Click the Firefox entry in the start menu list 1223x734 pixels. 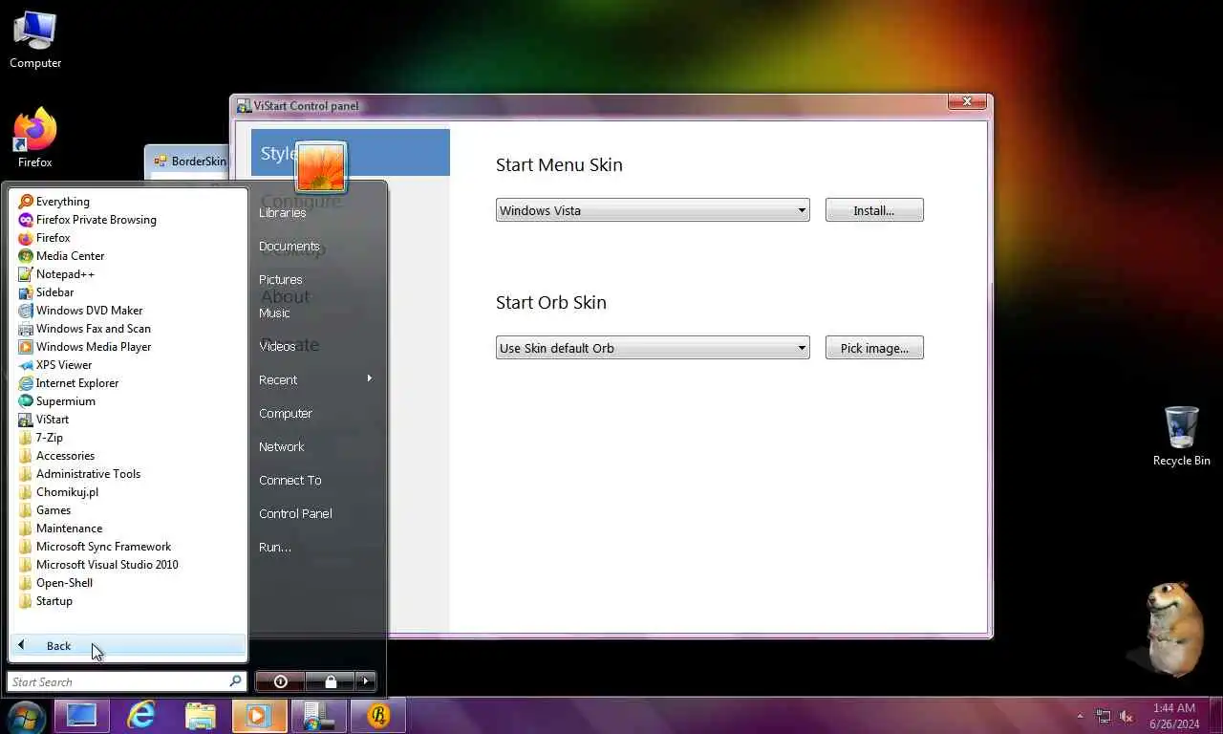[44, 238]
